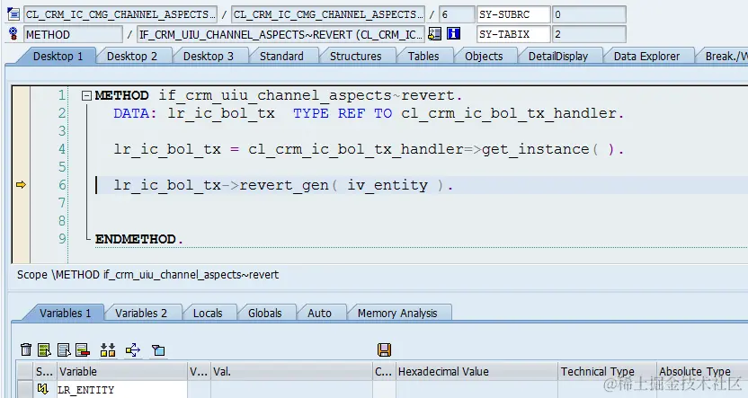Open the Data Explorer tab
The width and height of the screenshot is (748, 398).
(646, 57)
